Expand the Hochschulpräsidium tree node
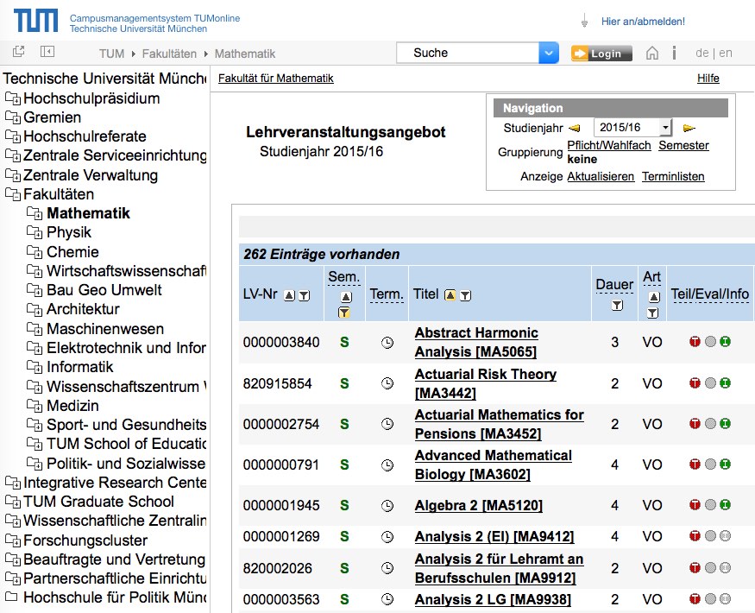 point(13,98)
